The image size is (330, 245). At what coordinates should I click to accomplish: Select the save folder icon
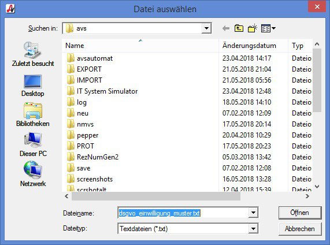pyautogui.click(x=71, y=168)
